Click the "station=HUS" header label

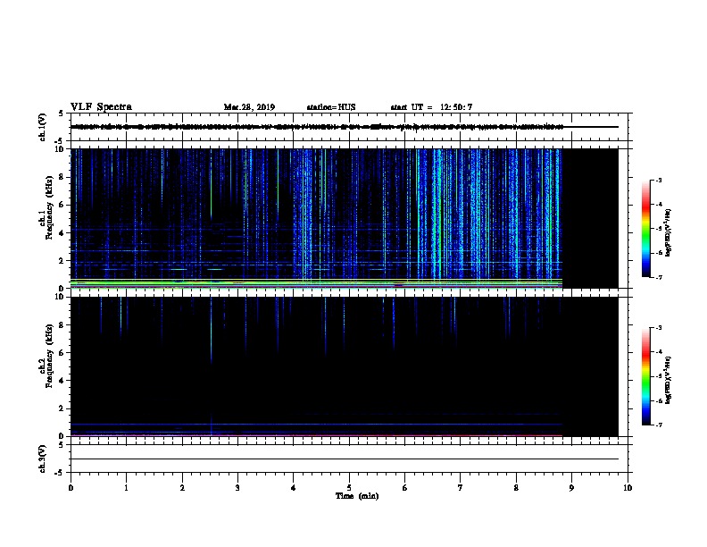(331, 107)
